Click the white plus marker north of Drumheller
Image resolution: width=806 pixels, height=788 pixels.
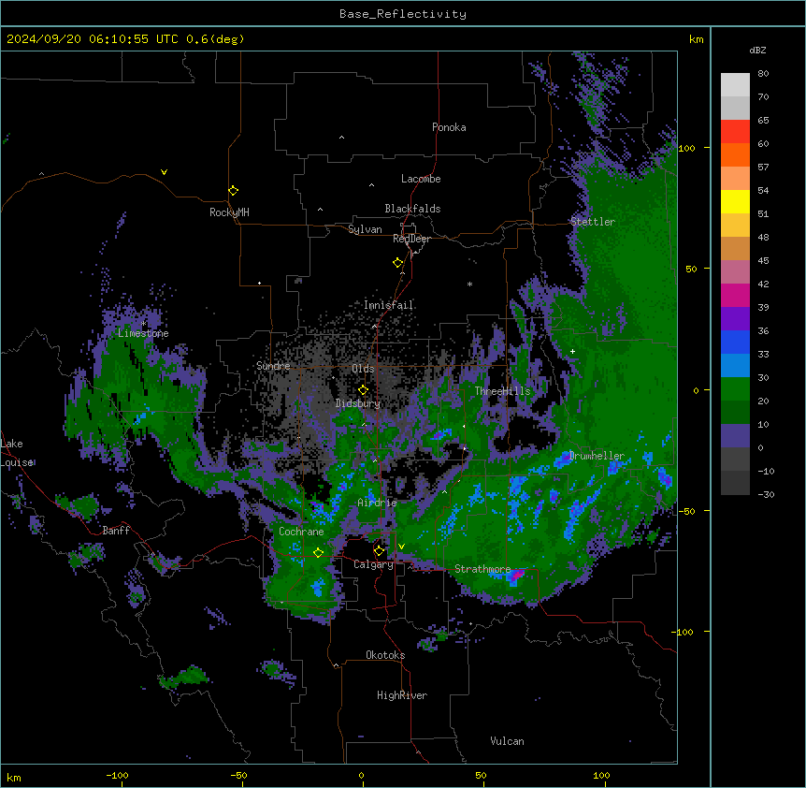click(x=572, y=351)
